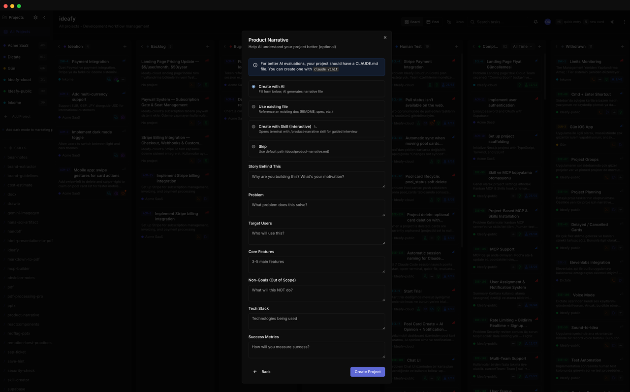Collapse the Ideation column with its chevron

point(59,46)
